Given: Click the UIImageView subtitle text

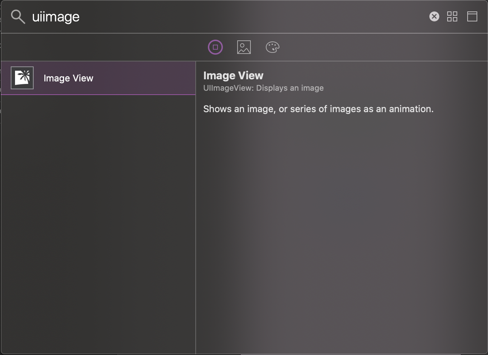Looking at the screenshot, I should tap(263, 88).
